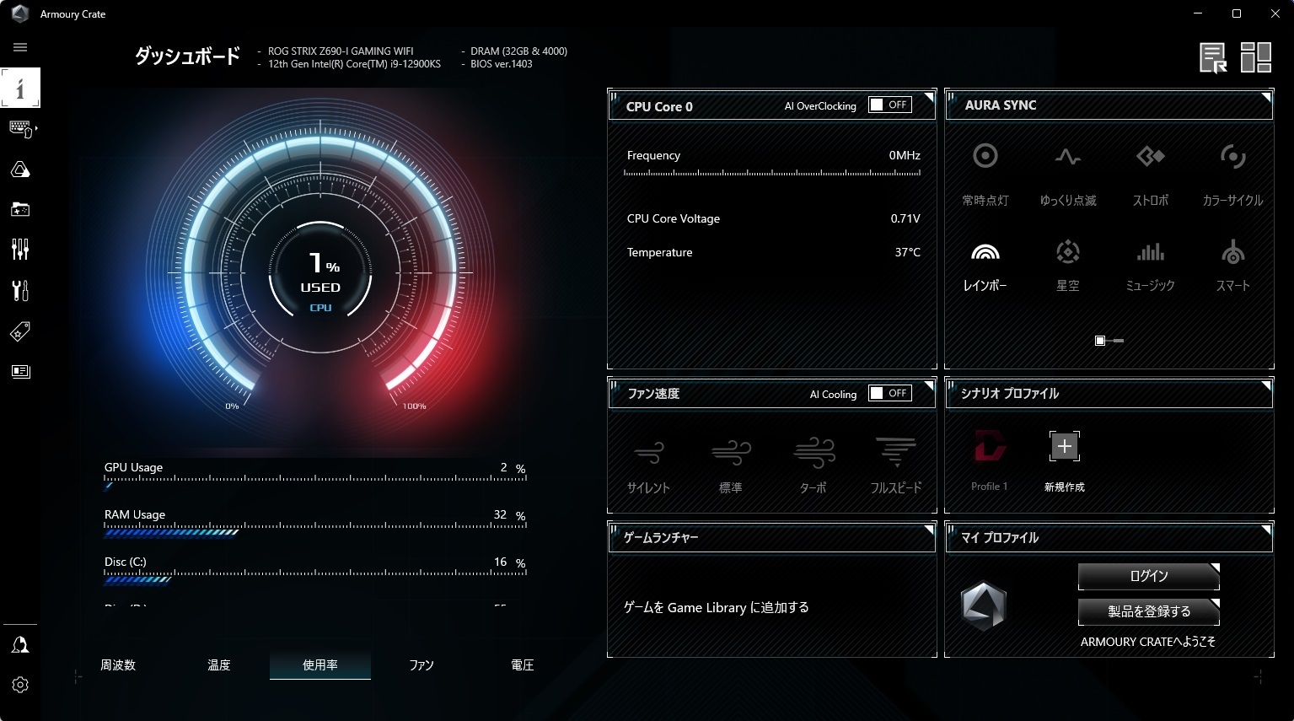
Task: Click the dashboard report icon at top right
Action: [1214, 58]
